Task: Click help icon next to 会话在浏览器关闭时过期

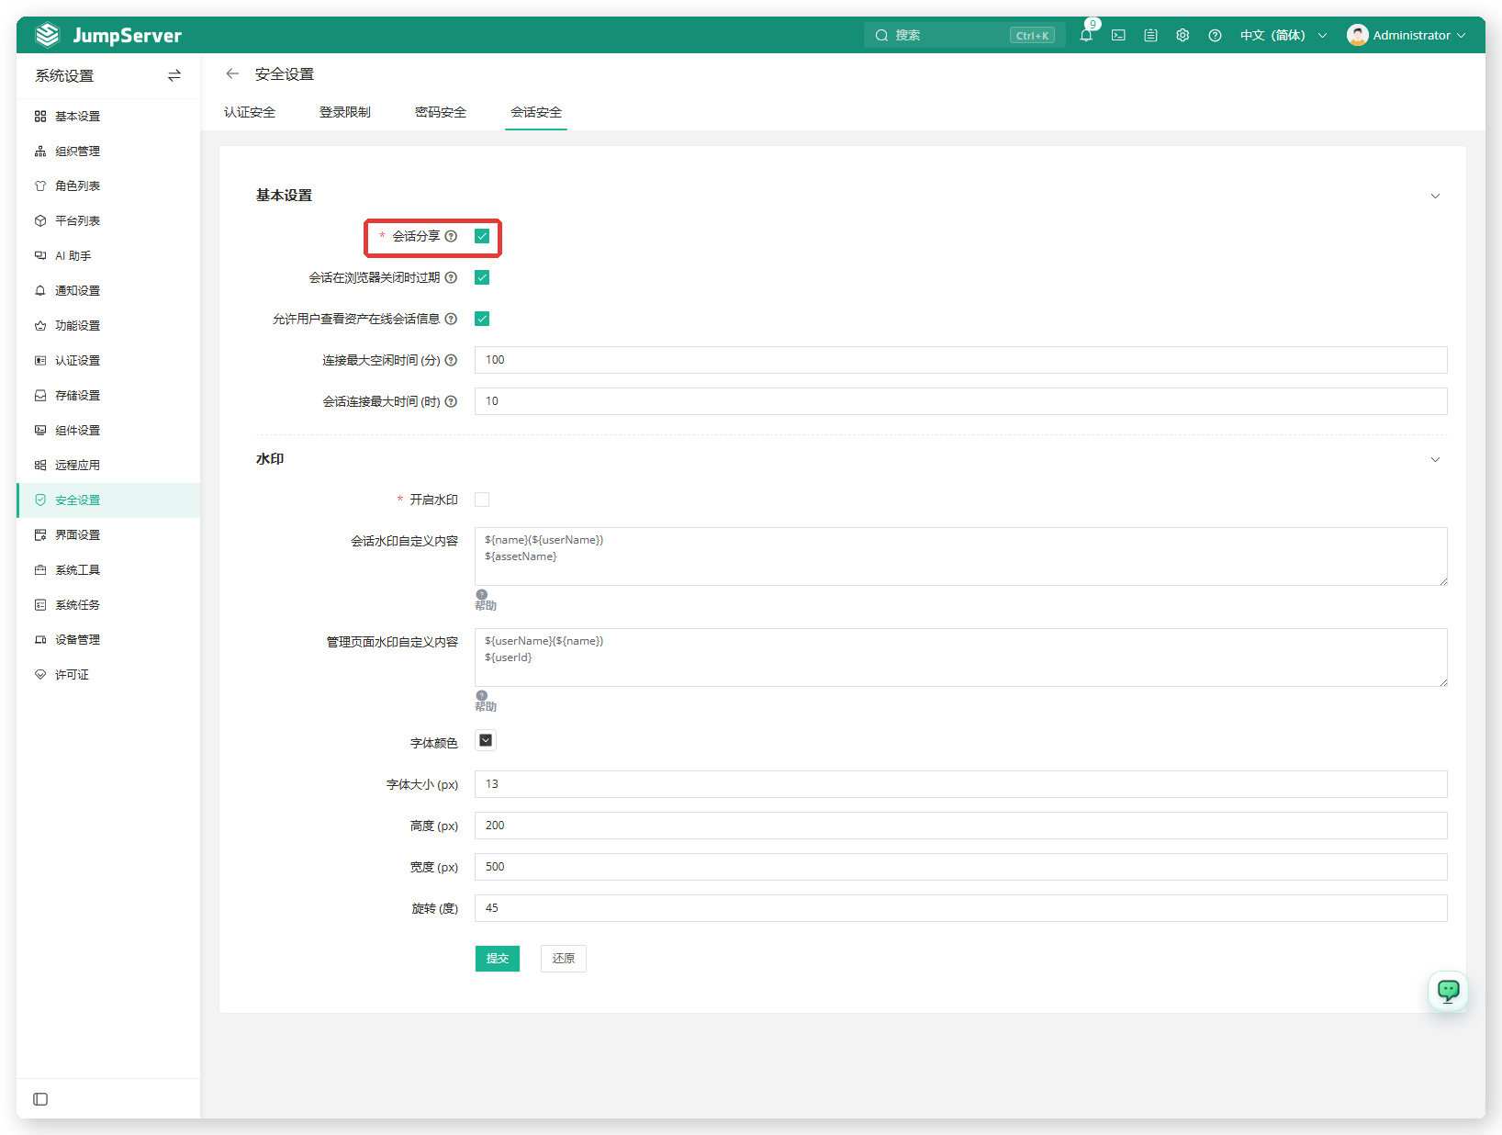Action: [451, 277]
